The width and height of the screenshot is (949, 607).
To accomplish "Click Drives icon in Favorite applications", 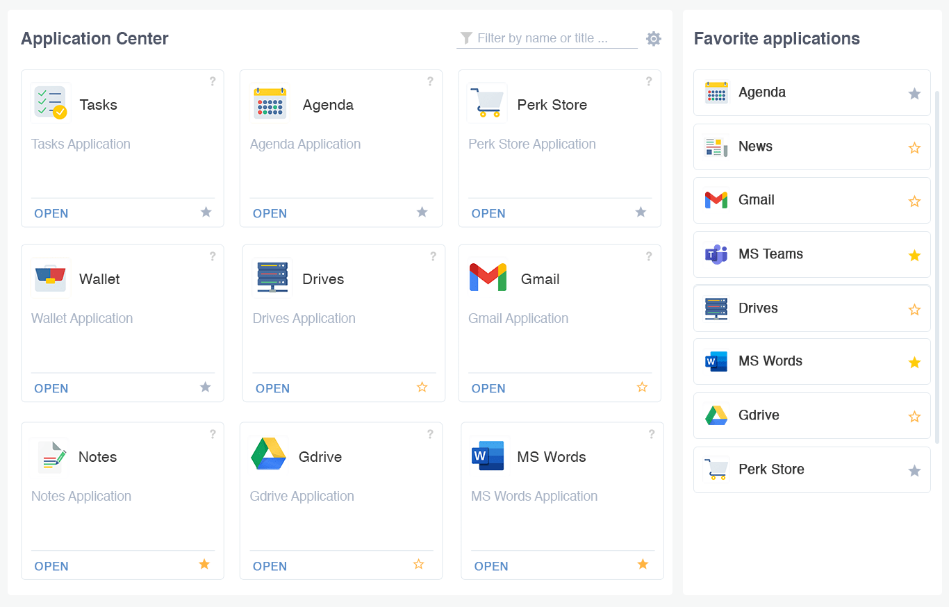I will click(x=716, y=308).
